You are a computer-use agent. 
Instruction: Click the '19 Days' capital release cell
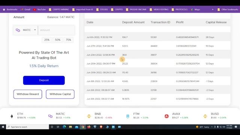[210, 46]
